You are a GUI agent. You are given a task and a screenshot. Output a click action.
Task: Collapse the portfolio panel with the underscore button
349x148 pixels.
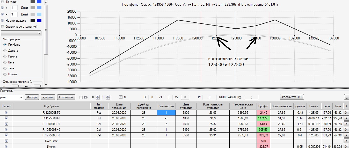[346, 97]
